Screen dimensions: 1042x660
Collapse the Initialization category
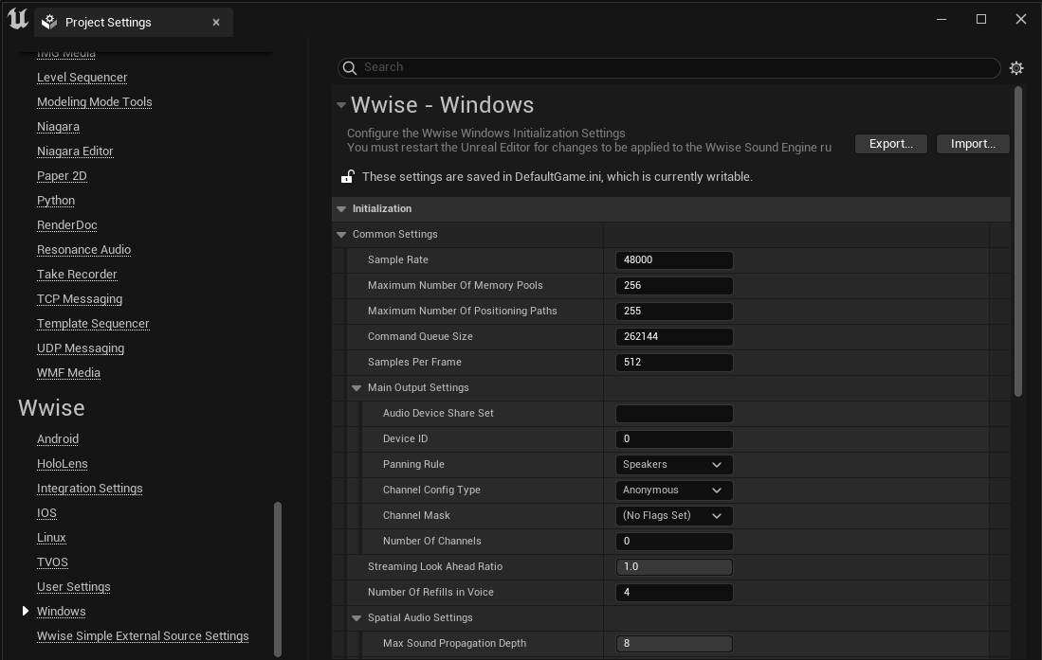[341, 208]
